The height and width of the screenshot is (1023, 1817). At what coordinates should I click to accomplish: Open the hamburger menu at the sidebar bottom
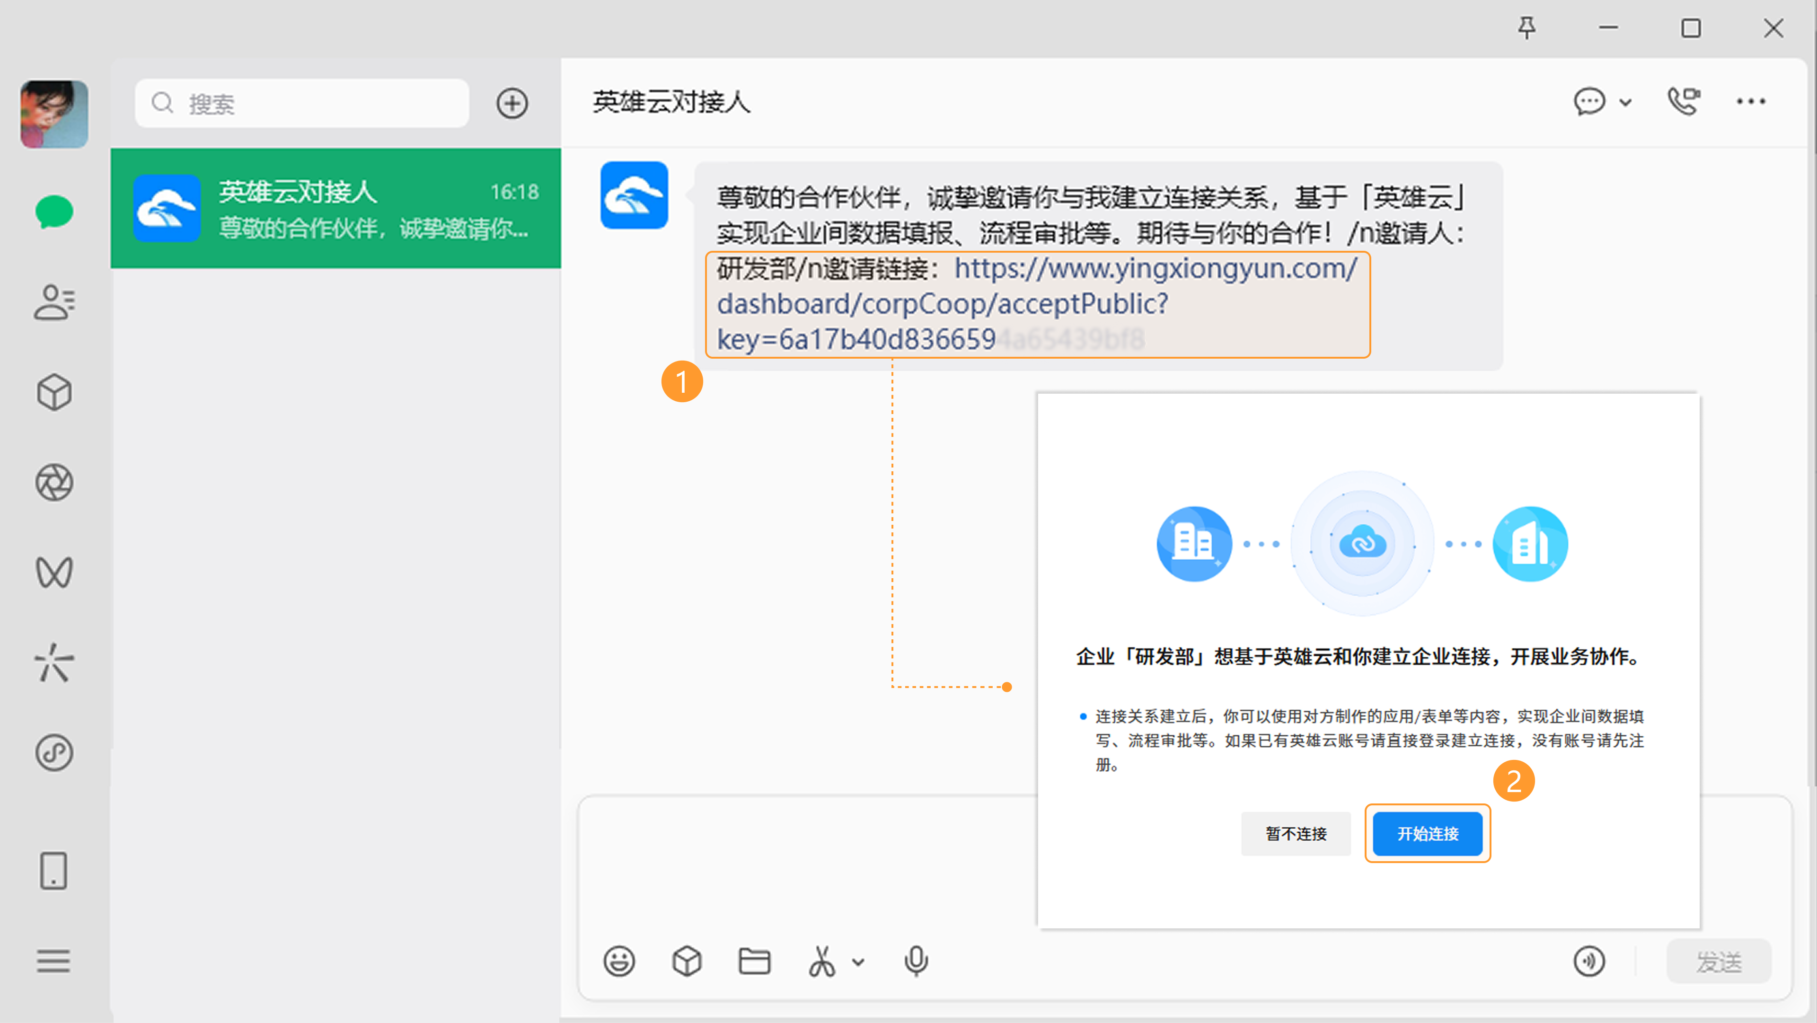53,961
